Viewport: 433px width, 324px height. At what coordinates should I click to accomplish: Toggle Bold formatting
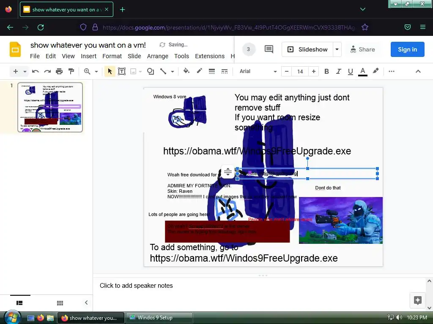click(x=326, y=71)
